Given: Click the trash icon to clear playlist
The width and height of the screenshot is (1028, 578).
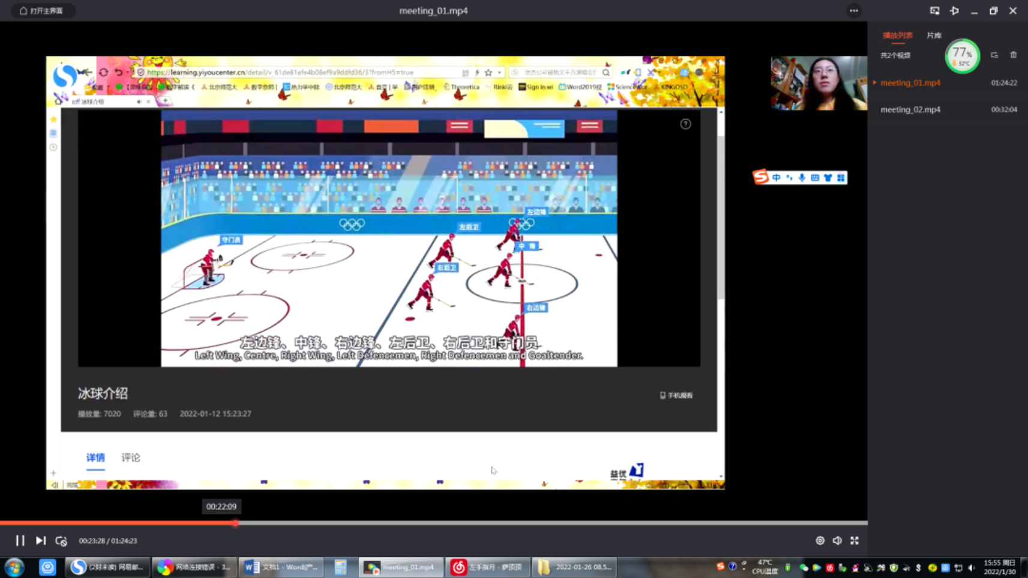Looking at the screenshot, I should [x=1014, y=55].
